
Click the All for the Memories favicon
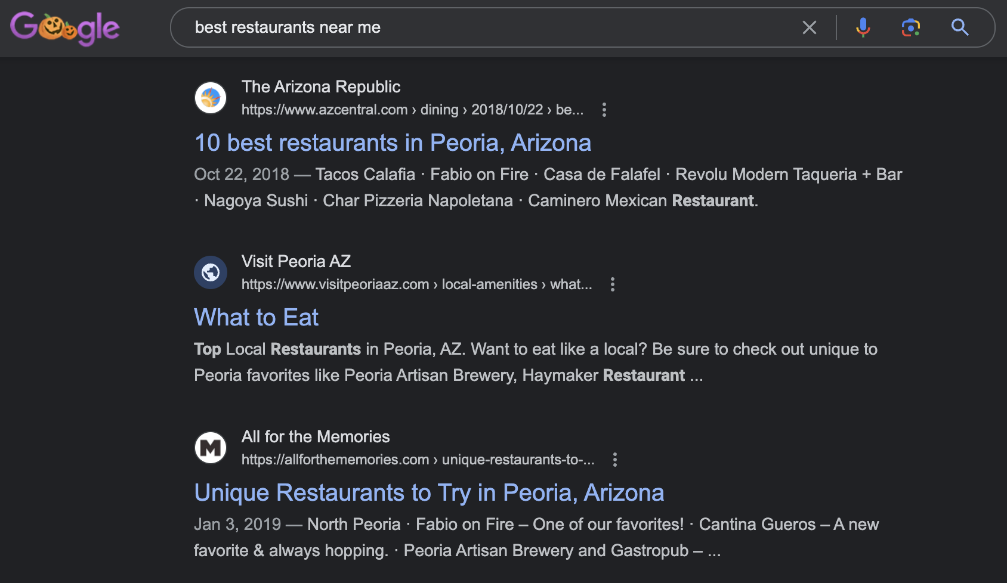(x=211, y=448)
